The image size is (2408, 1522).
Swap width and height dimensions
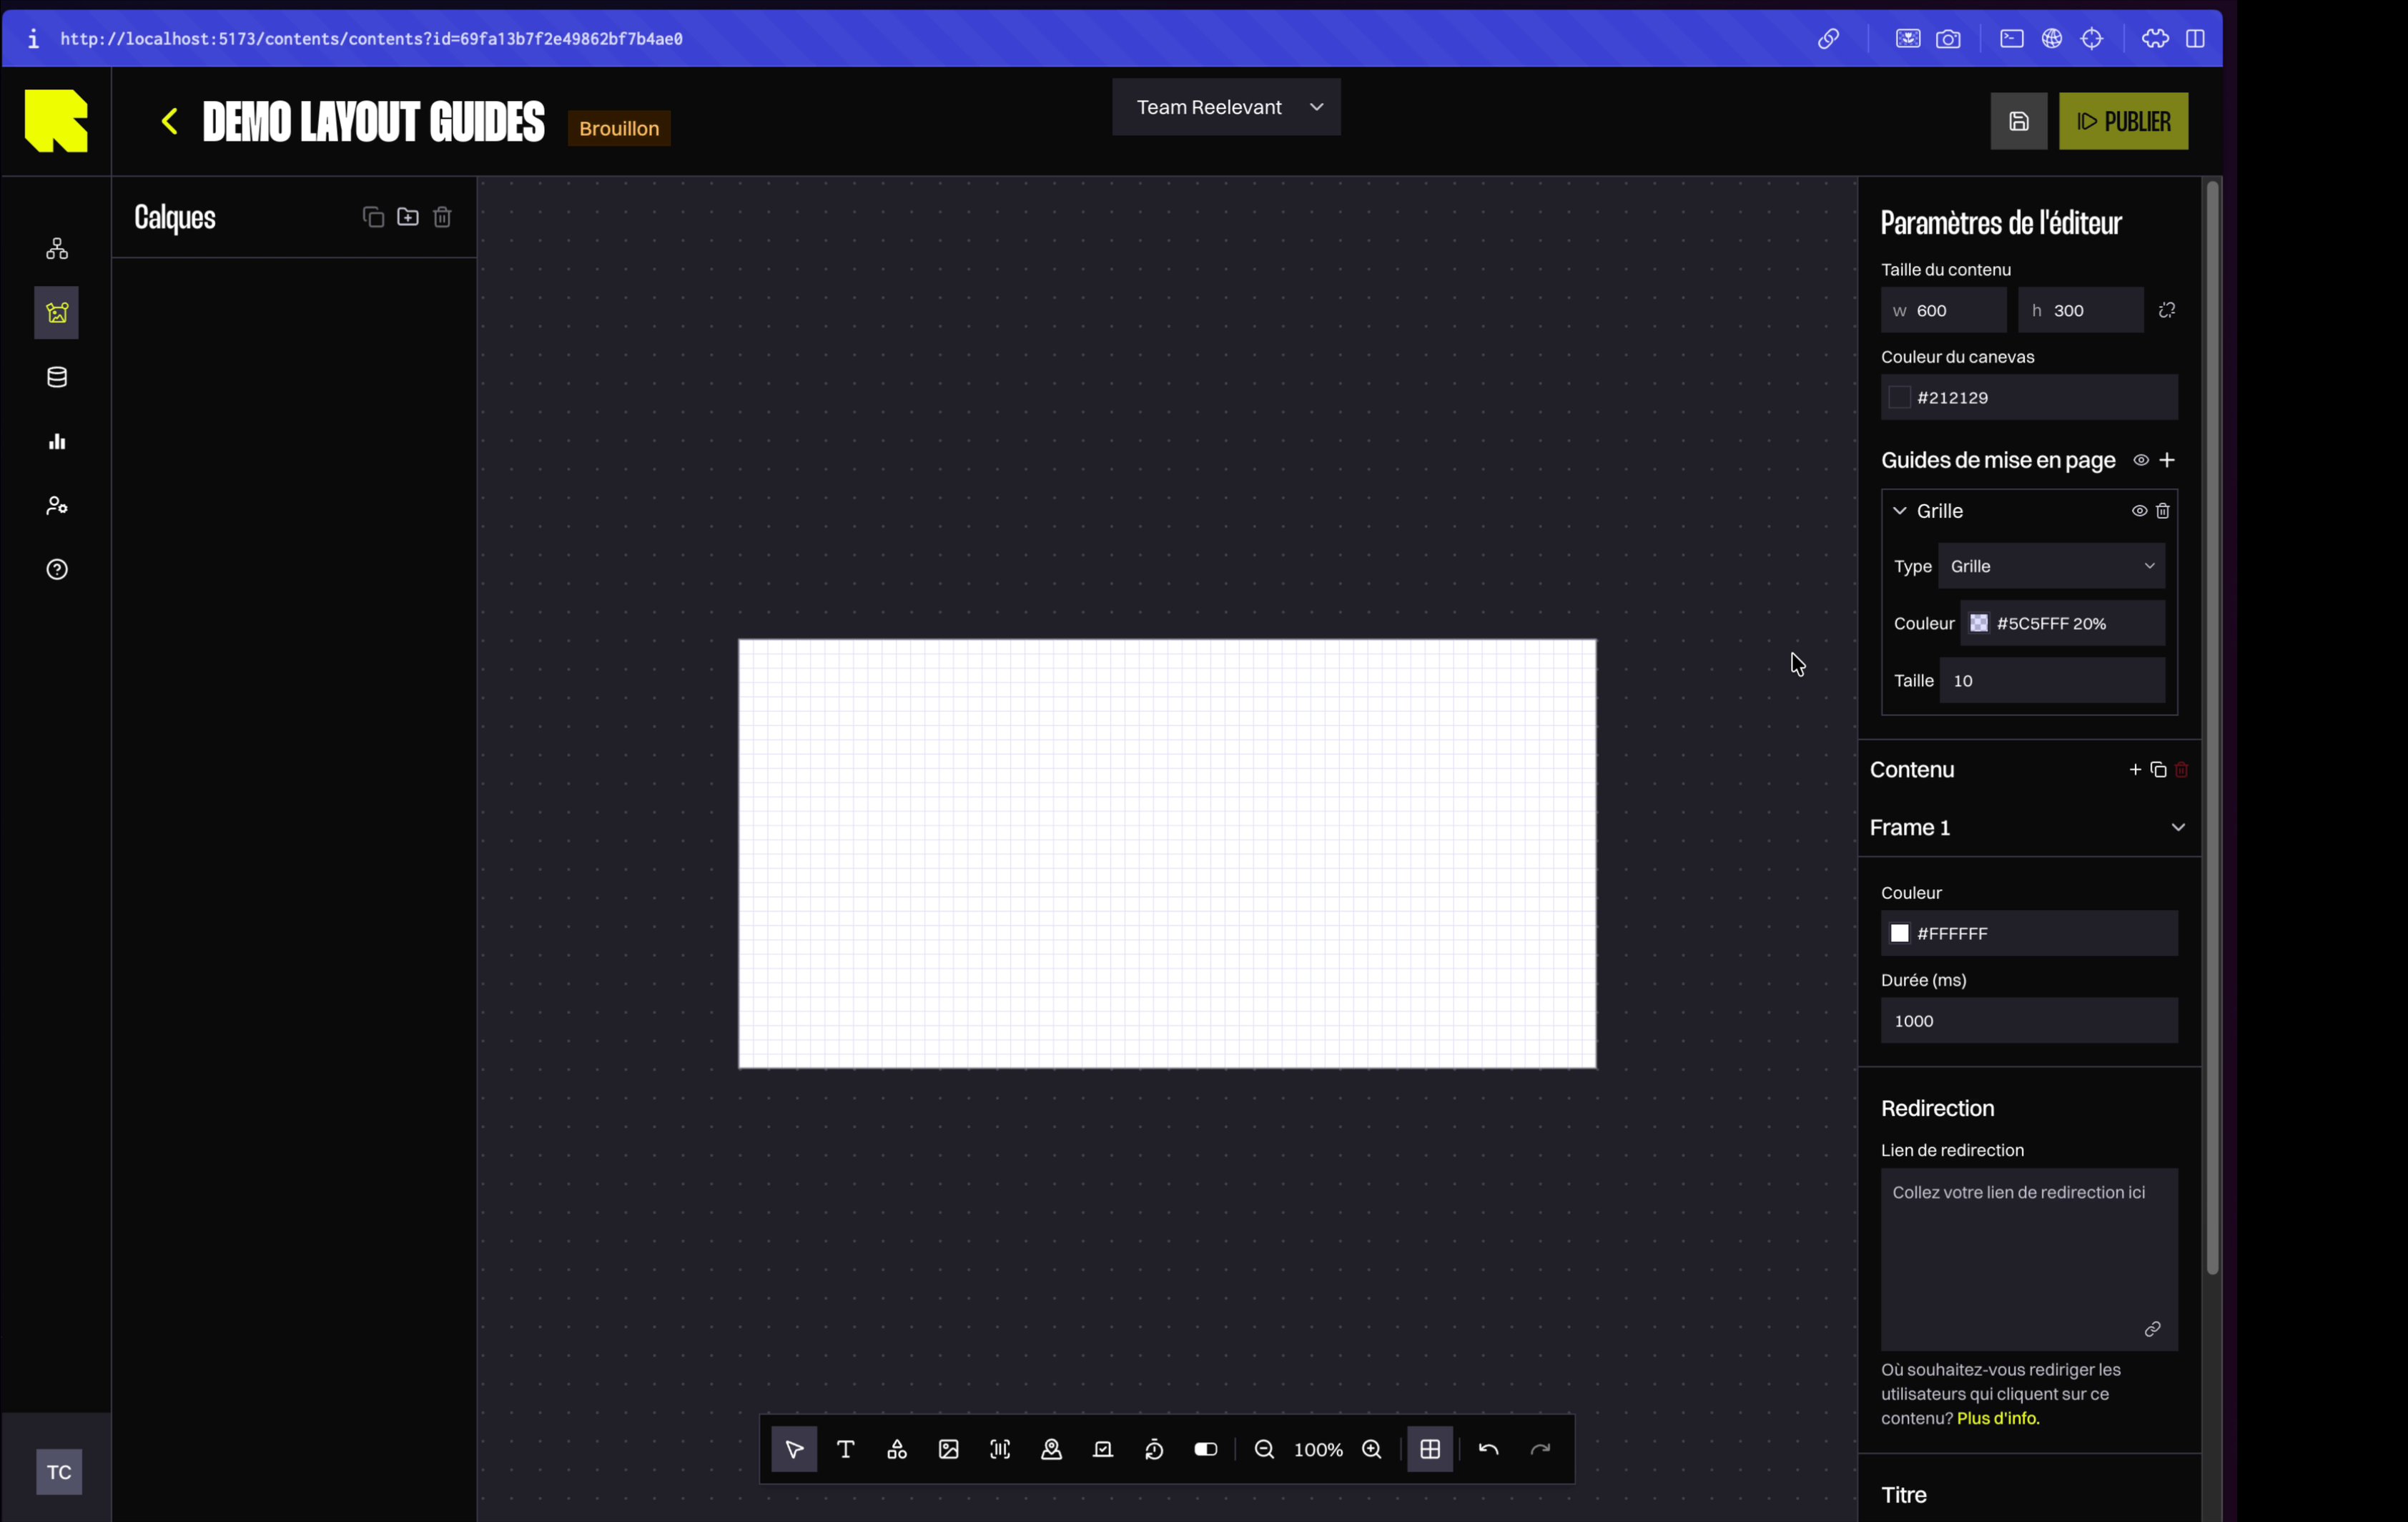click(x=2167, y=310)
